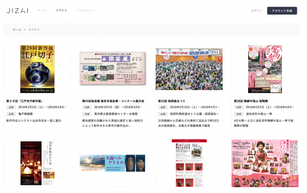Open the hina doll festival poster thumbnail
The width and height of the screenshot is (307, 193).
pyautogui.click(x=265, y=163)
